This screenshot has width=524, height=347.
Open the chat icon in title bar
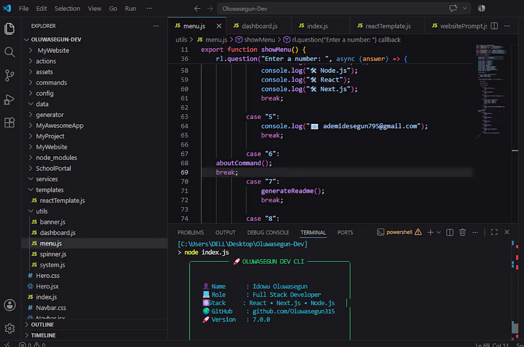click(453, 9)
